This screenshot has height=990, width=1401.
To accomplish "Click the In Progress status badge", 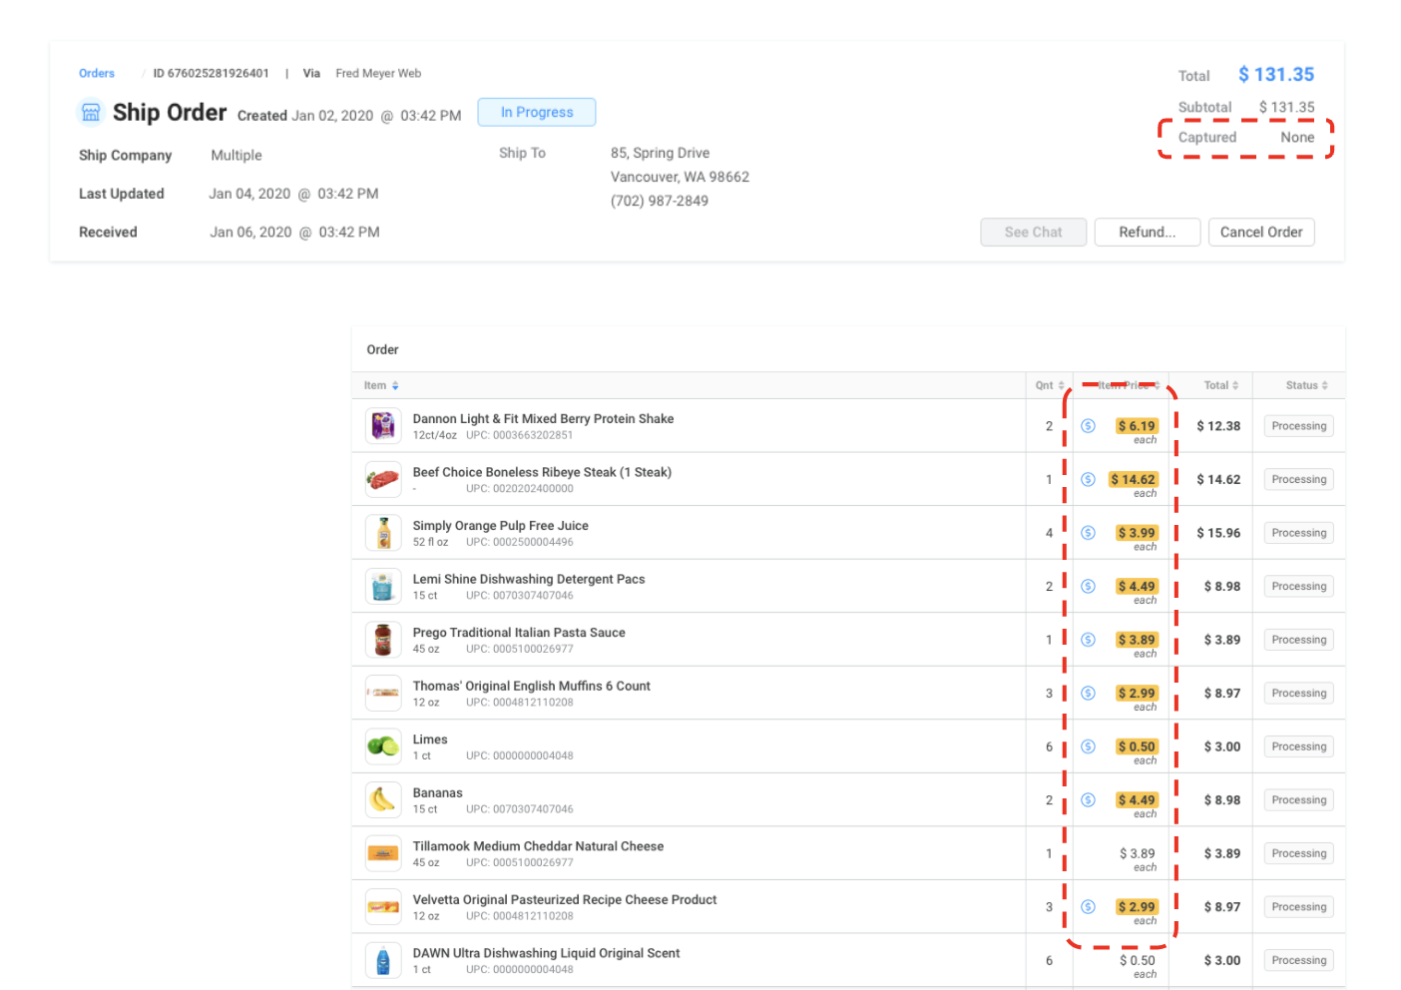I will pyautogui.click(x=537, y=113).
